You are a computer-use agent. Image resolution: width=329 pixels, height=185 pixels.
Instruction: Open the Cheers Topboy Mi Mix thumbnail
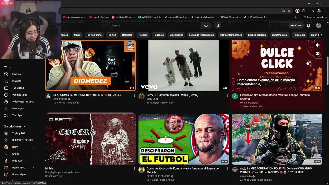point(90,139)
